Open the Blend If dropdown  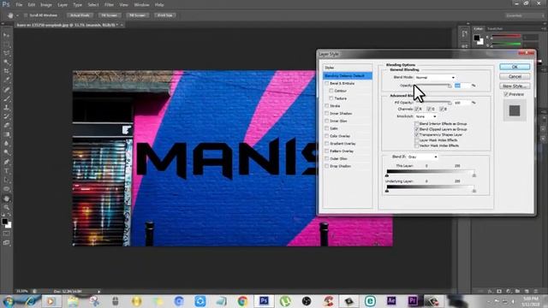423,157
